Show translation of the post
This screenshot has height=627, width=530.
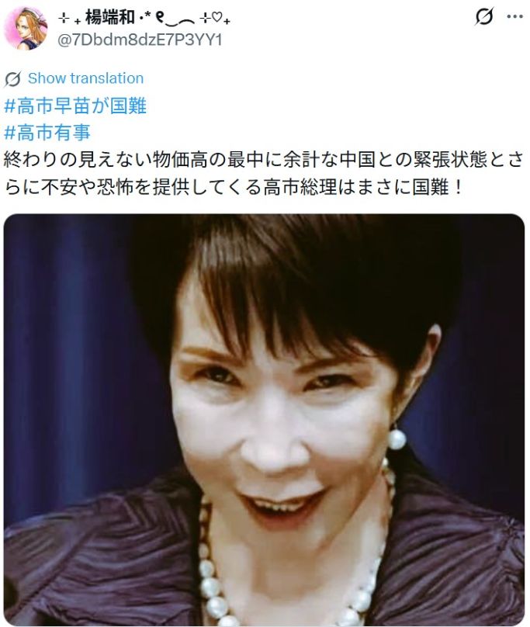point(85,78)
